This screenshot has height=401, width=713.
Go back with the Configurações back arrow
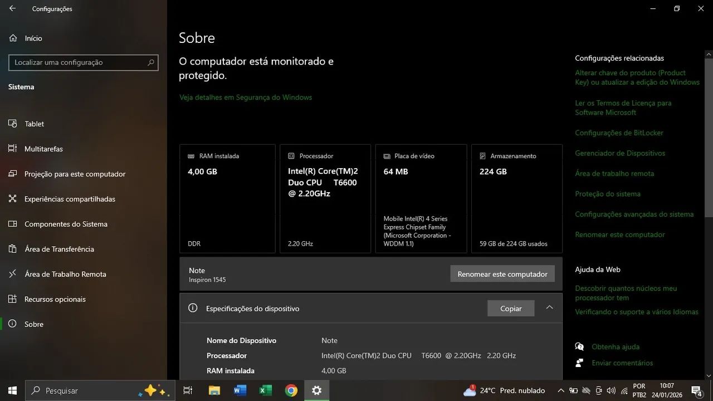pyautogui.click(x=12, y=8)
